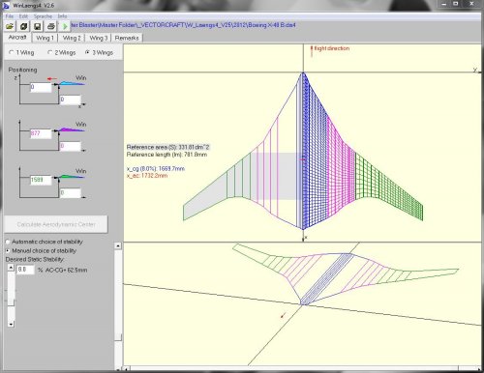Image resolution: width=484 pixels, height=373 pixels.
Task: Click the stability stepper up arrow
Action: [11, 268]
